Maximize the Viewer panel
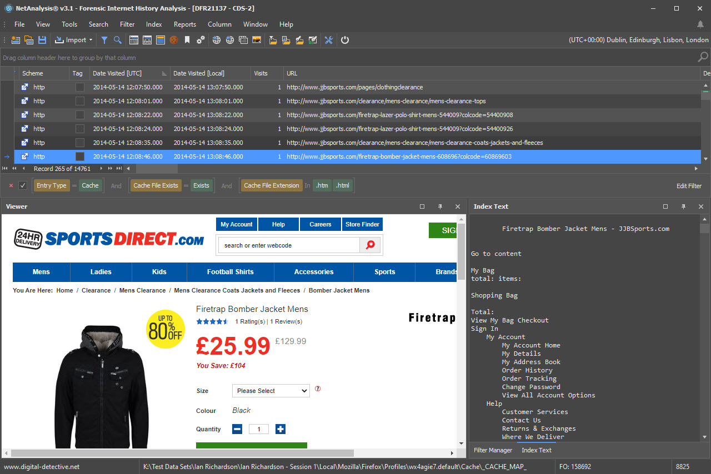Screen dimensions: 711x474 pos(422,206)
